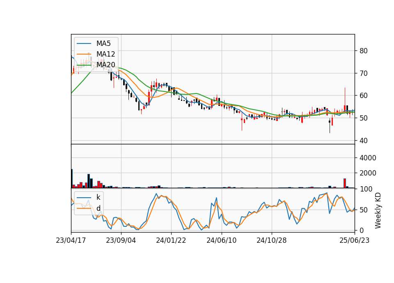
Task: Click the k legend entry
Action: [98, 197]
